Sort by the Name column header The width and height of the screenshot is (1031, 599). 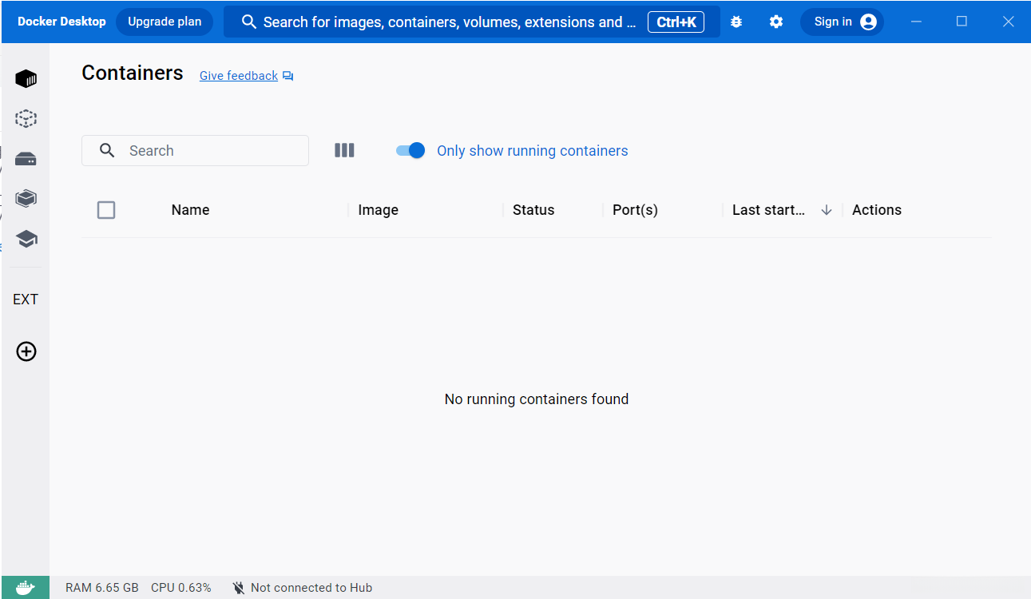(190, 210)
